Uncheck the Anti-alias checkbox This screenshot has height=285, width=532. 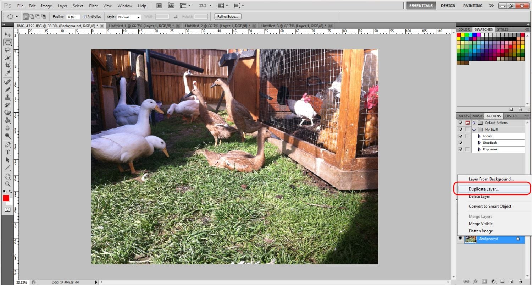pos(84,17)
